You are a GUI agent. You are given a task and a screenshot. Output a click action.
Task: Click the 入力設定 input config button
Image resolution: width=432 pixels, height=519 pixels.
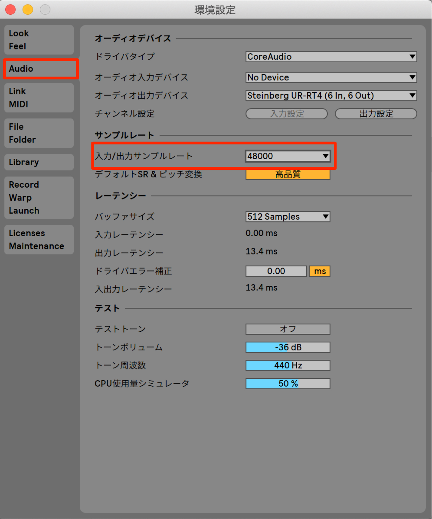click(x=287, y=114)
